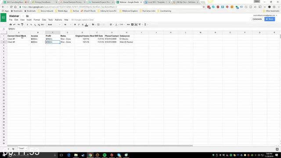Select cell 'Current Client Work'

18,36
